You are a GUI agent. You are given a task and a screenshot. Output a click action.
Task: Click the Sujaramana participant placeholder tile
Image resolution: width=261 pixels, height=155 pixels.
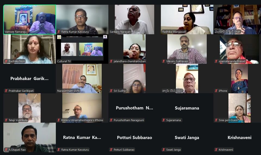[x=187, y=108]
